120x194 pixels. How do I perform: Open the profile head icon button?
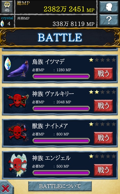[x=109, y=7]
